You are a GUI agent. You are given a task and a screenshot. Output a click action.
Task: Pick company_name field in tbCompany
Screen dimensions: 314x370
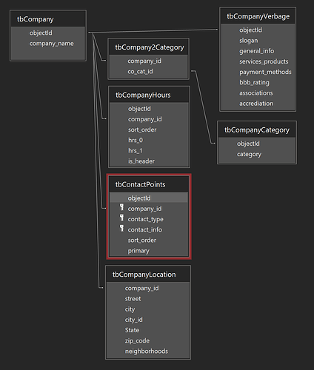pos(48,44)
